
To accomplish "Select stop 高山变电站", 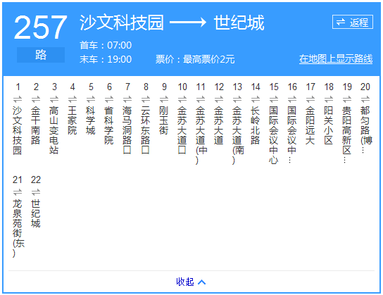I will 54,130.
